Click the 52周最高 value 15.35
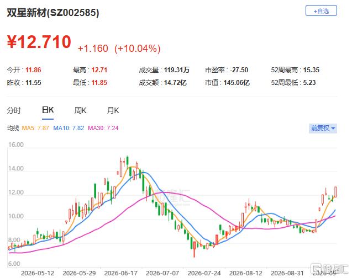The image size is (352, 278). pyautogui.click(x=311, y=70)
